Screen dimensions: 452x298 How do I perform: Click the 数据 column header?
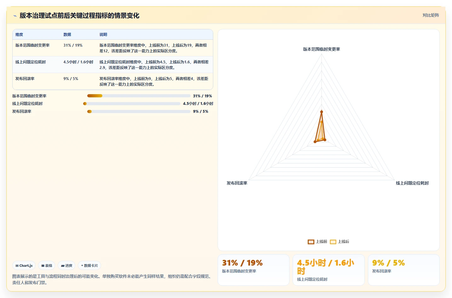[67, 35]
